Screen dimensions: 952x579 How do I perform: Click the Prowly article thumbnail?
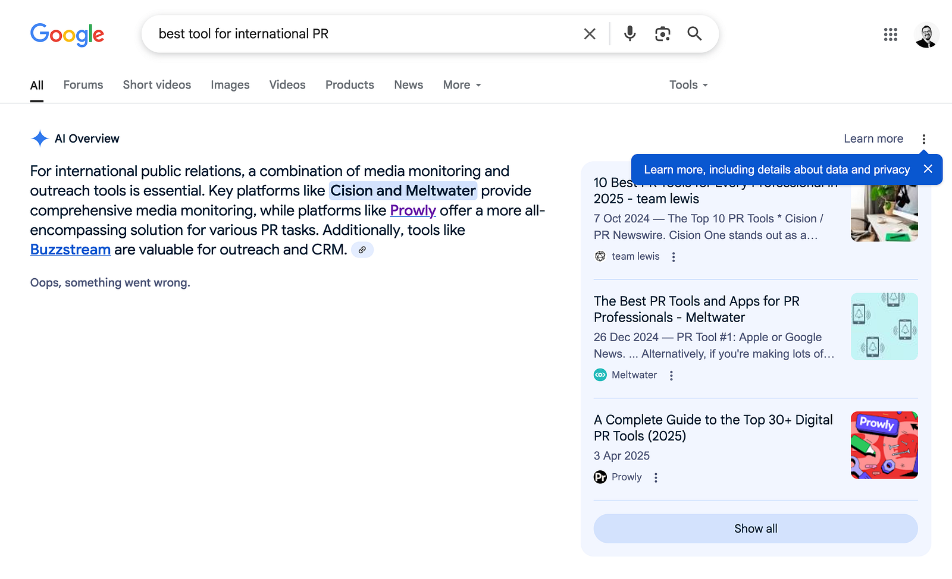[x=884, y=445]
